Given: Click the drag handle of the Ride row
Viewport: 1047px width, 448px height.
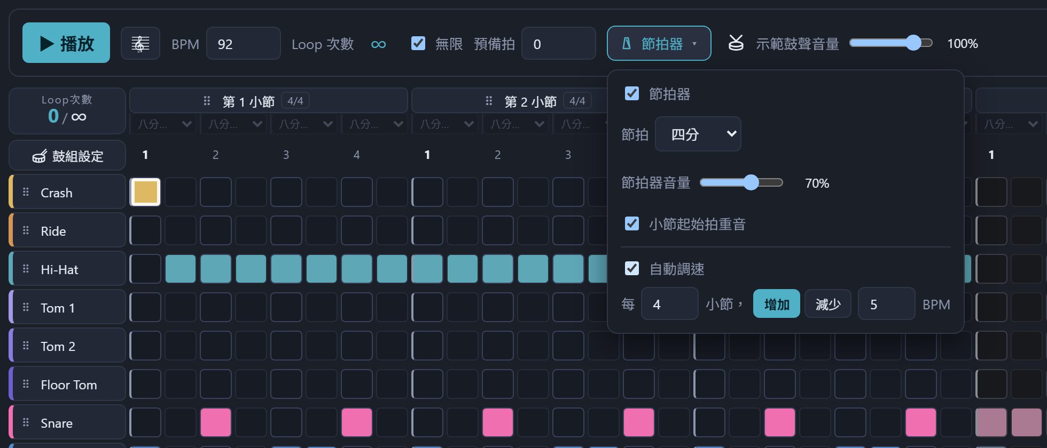Looking at the screenshot, I should pyautogui.click(x=26, y=230).
